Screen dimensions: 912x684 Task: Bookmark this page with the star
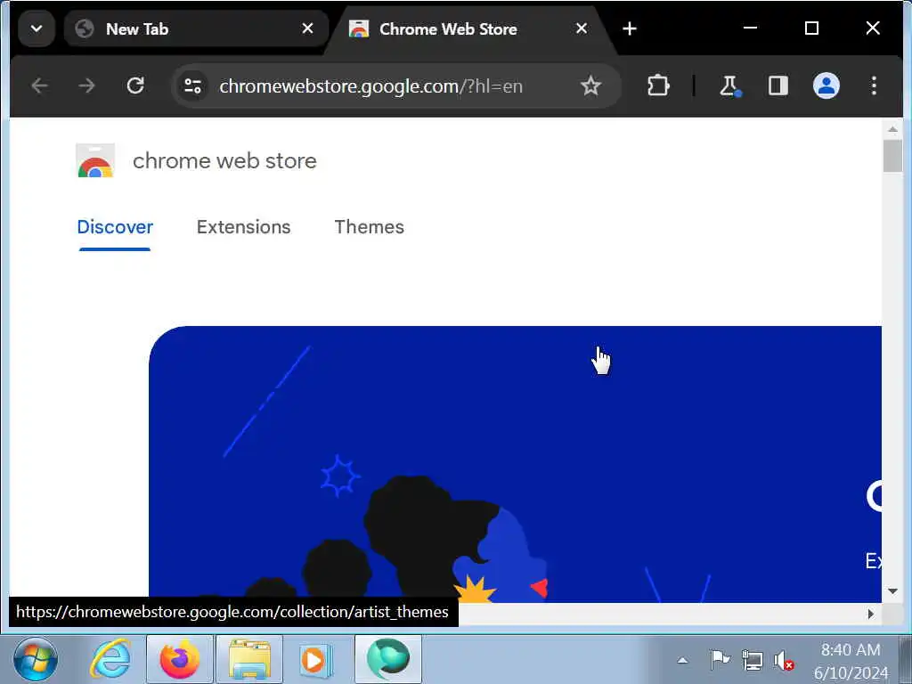tap(590, 86)
